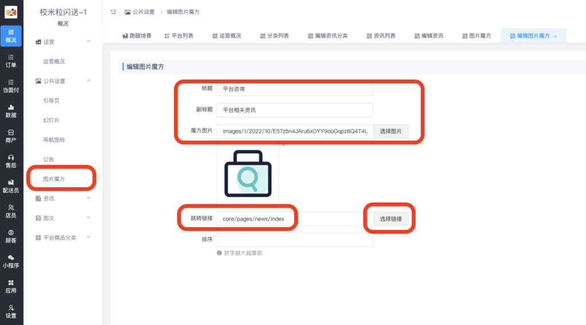
Task: Open the 店员 staff section
Action: point(11,211)
